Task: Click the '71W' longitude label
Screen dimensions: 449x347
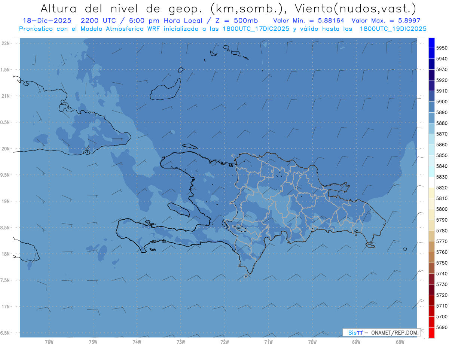Action: click(268, 342)
